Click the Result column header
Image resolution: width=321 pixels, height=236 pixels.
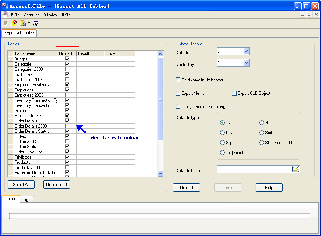(90, 53)
